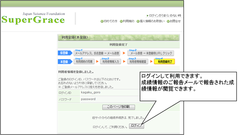The image size is (238, 135).
Task: Click the 利用登録(本登録) header
Action: coord(119,37)
